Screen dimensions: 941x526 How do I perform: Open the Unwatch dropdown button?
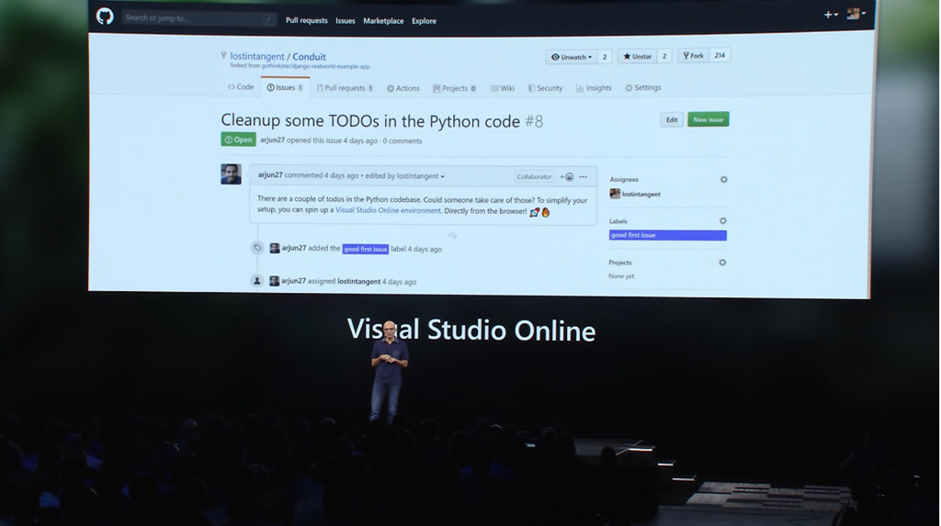pyautogui.click(x=572, y=57)
